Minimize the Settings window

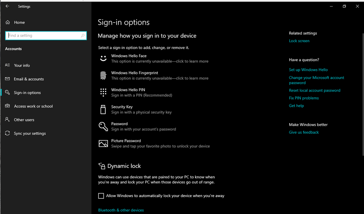[331, 6]
